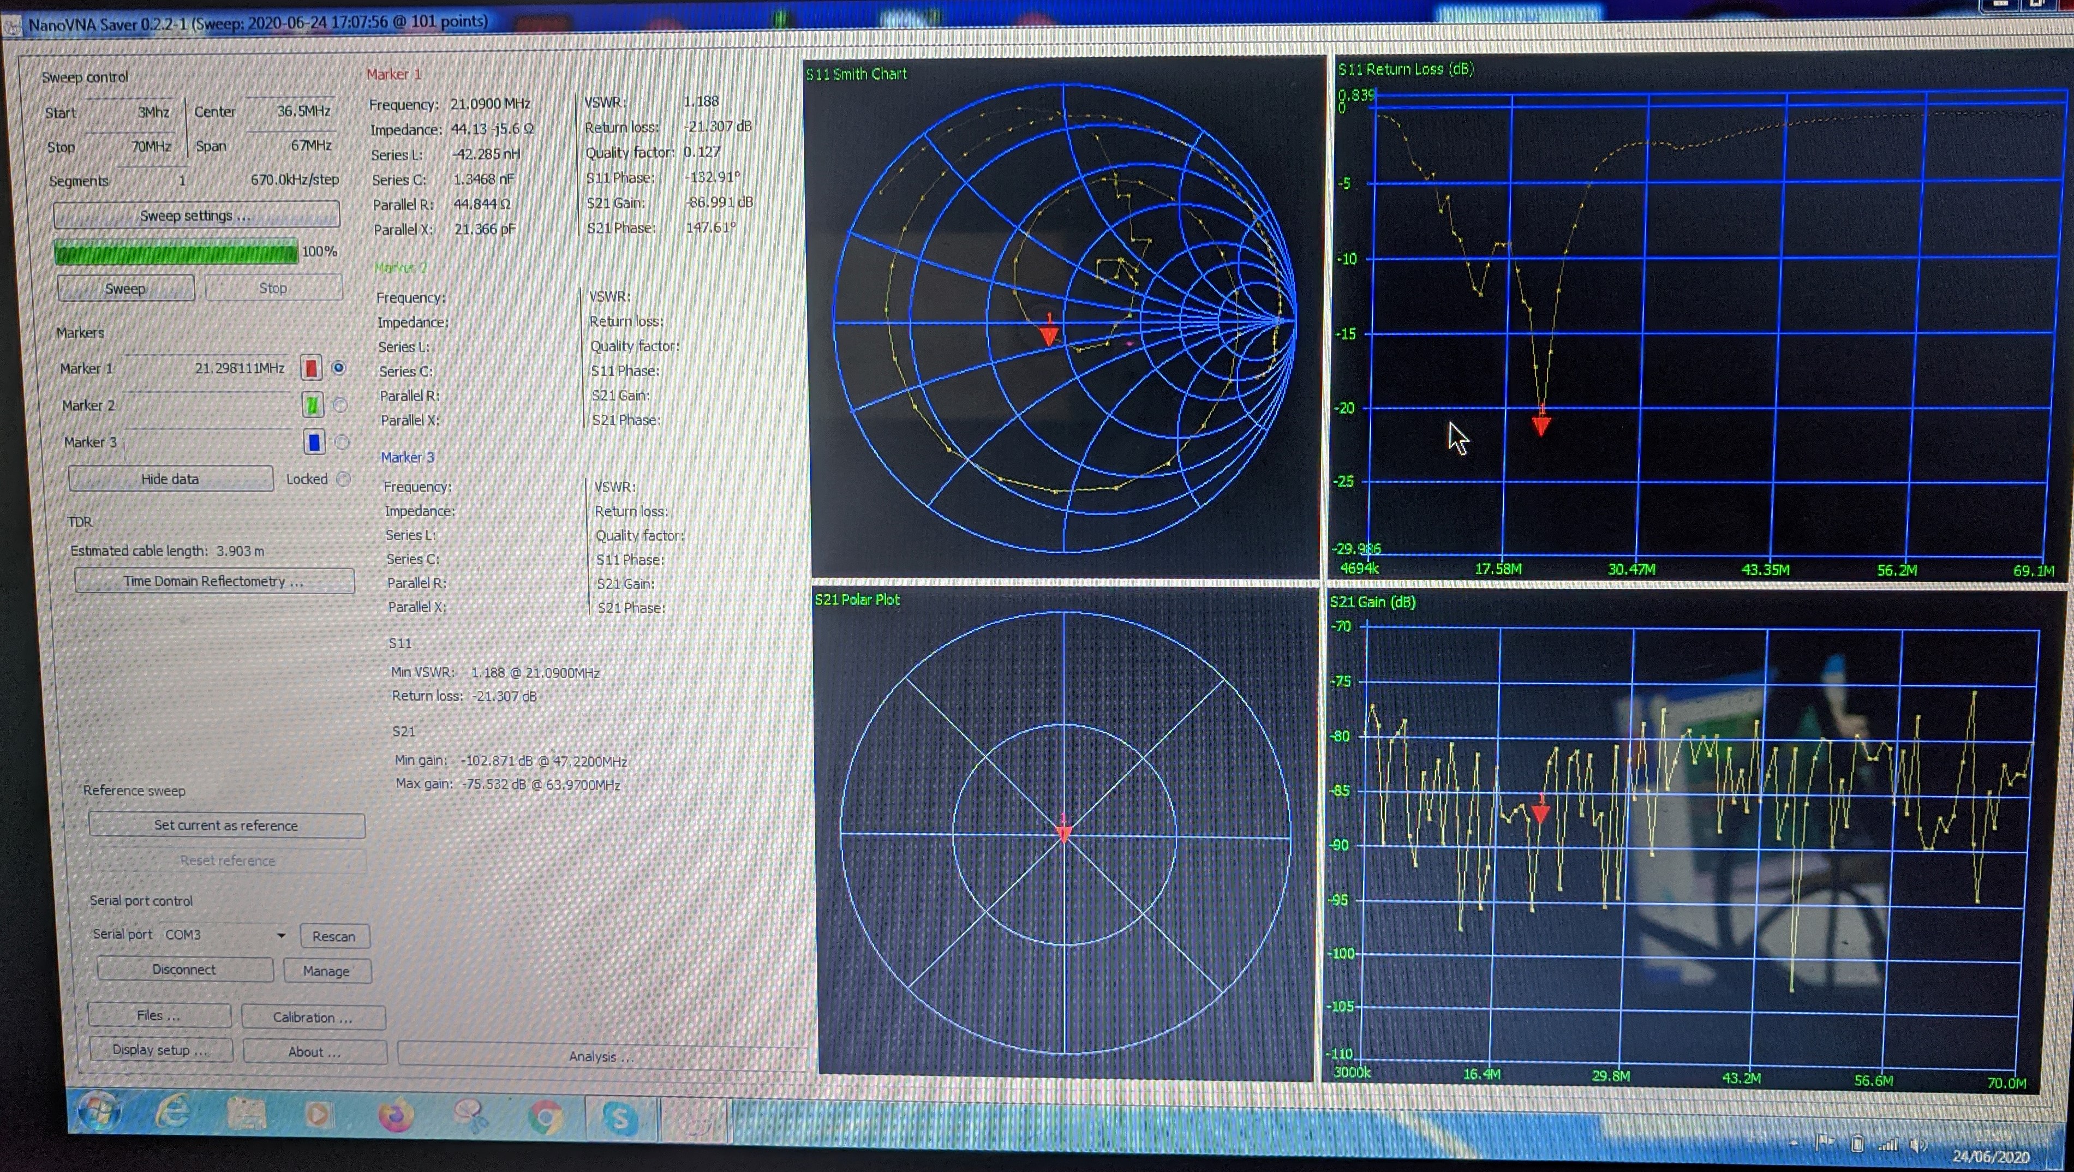The width and height of the screenshot is (2074, 1172).
Task: Click the Min VSWR 1.188 @ 21.0900MHz value
Action: click(x=535, y=672)
